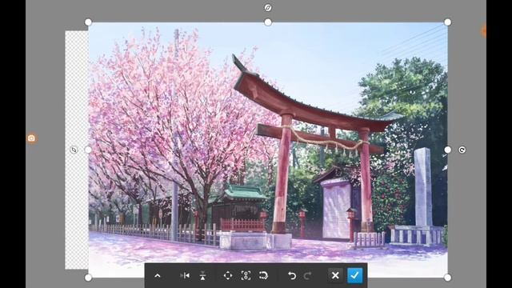Flip the image horizontally
512x288 pixels.
(185, 275)
